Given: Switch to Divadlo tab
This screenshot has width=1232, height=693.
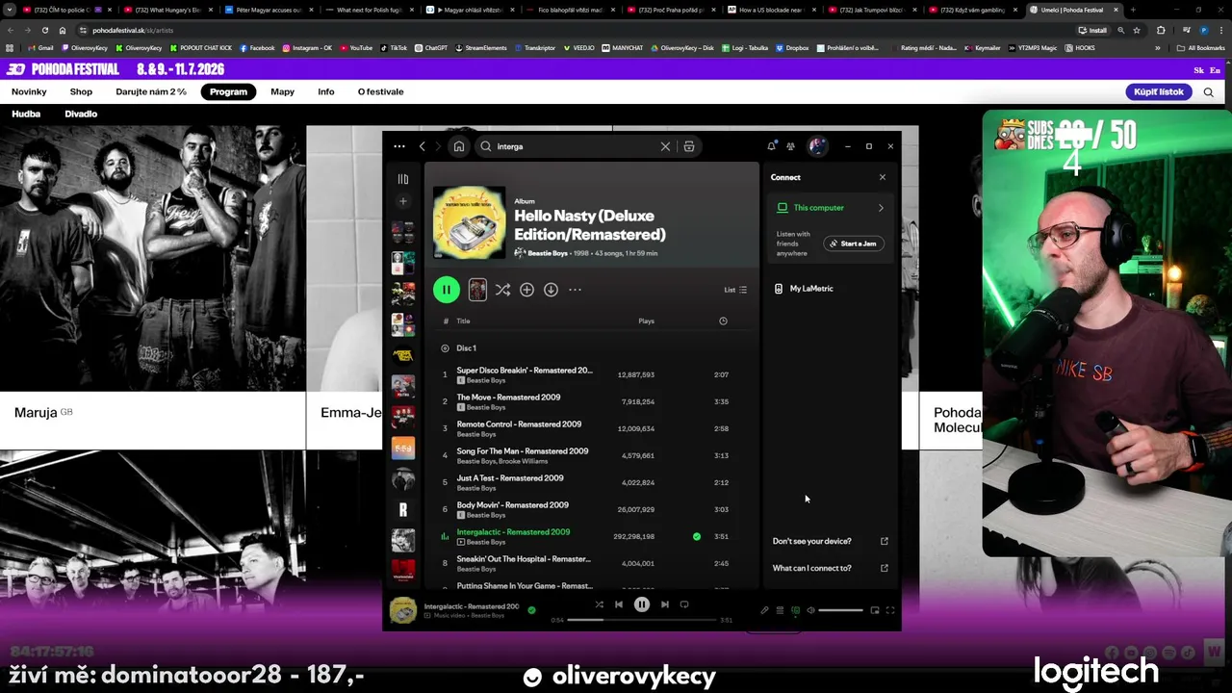Looking at the screenshot, I should pos(81,114).
